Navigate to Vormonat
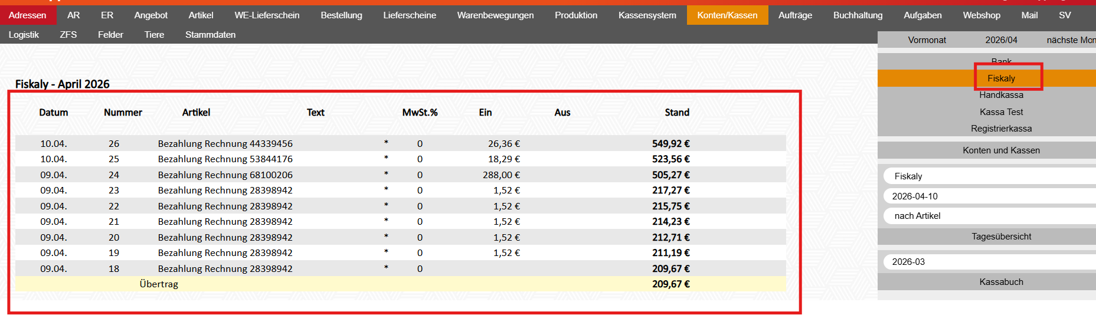Image resolution: width=1096 pixels, height=315 pixels. (927, 40)
